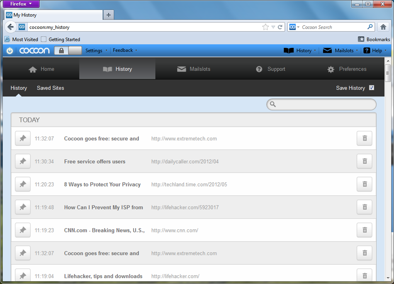Open the http://techland.time.com/2012/05 URL

point(189,185)
